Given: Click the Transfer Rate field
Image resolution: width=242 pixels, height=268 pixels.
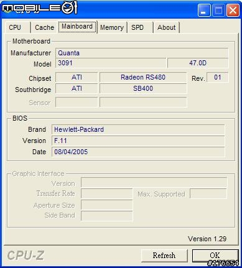Looking at the screenshot, I should [107, 193].
